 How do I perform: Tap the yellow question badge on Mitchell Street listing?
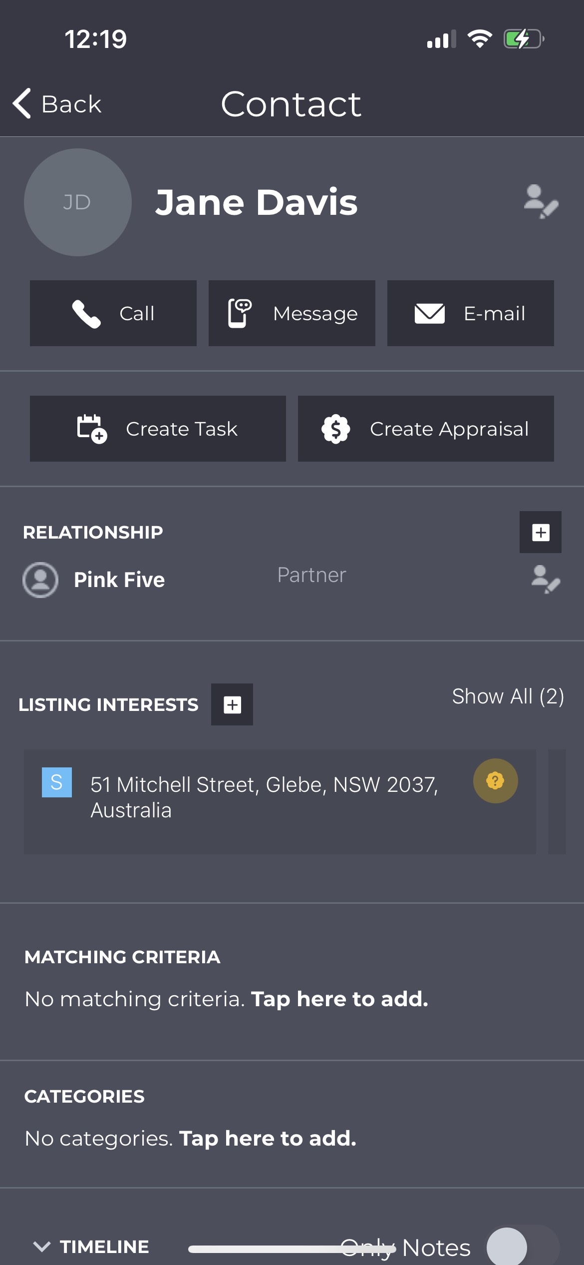coord(495,781)
